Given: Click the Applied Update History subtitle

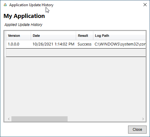Looking at the screenshot, I should pyautogui.click(x=23, y=25).
